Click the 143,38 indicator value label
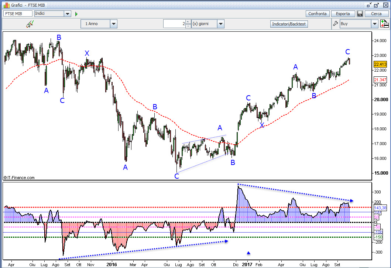The width and height of the screenshot is (391, 268). pyautogui.click(x=380, y=208)
